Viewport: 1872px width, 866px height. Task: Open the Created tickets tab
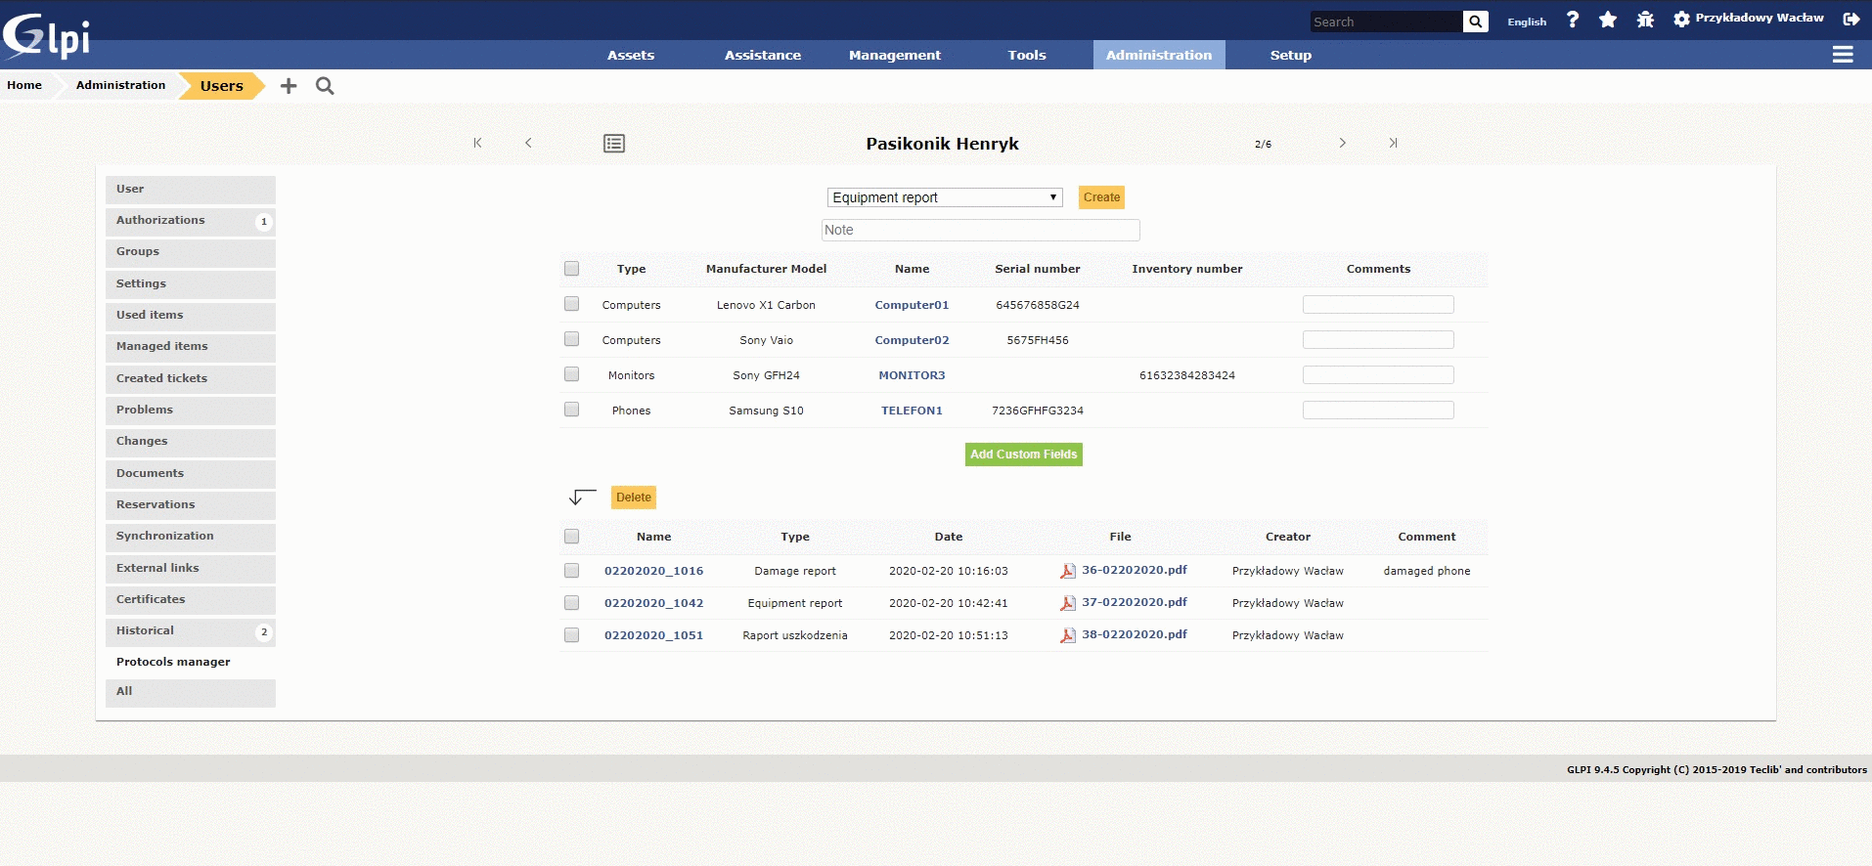[191, 379]
